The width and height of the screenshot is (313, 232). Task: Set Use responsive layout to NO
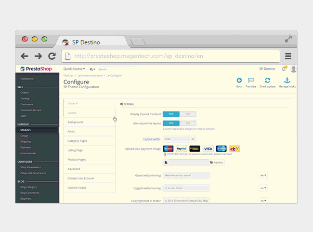point(188,123)
